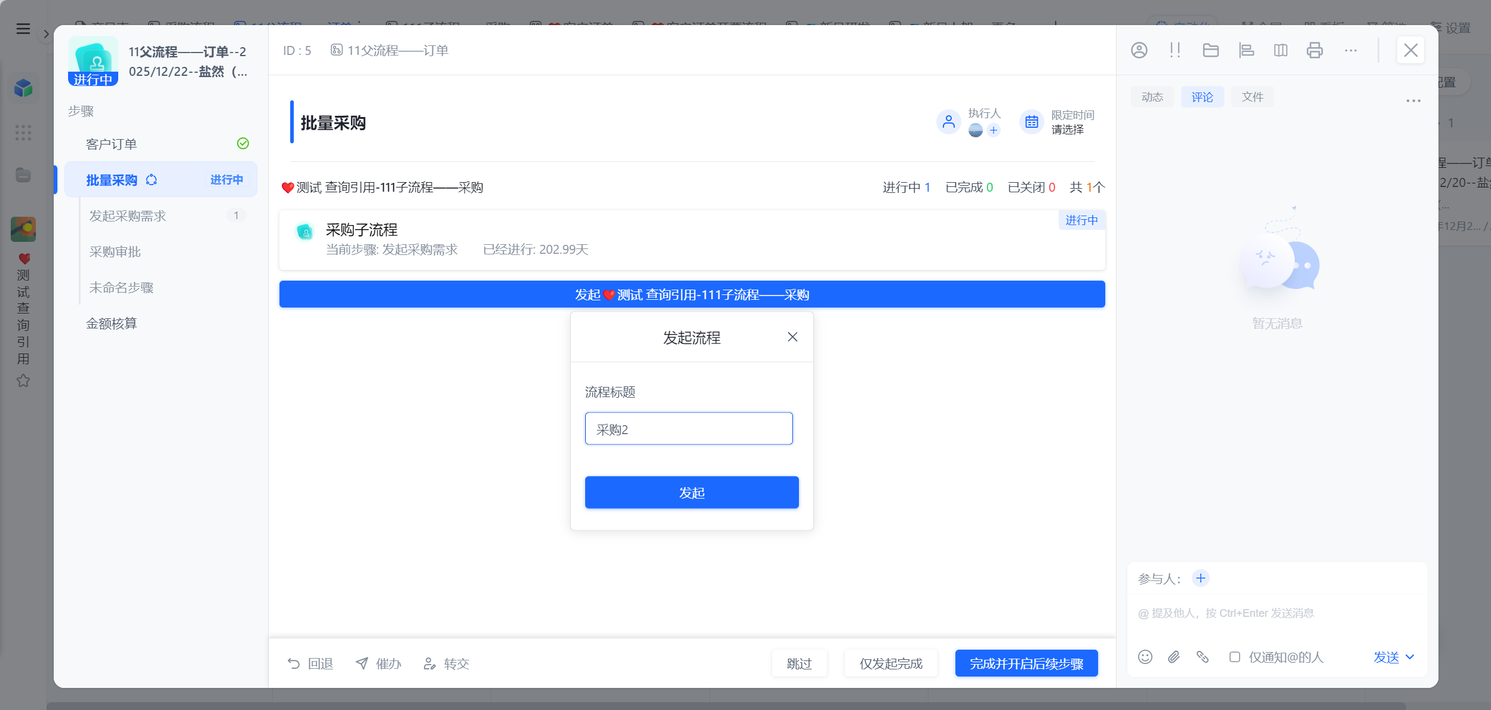Image resolution: width=1491 pixels, height=710 pixels.
Task: Open the hamburger menu at top left
Action: pyautogui.click(x=23, y=29)
